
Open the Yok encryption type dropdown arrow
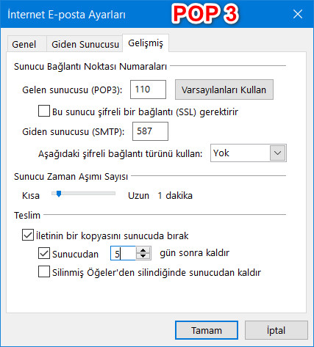point(277,153)
